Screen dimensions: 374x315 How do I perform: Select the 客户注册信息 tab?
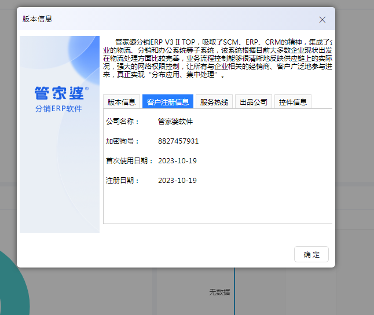tap(168, 102)
